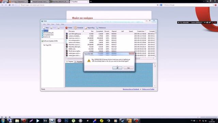The image size is (218, 123).
Task: Select the win7.SP1 file row
Action: click(x=110, y=34)
